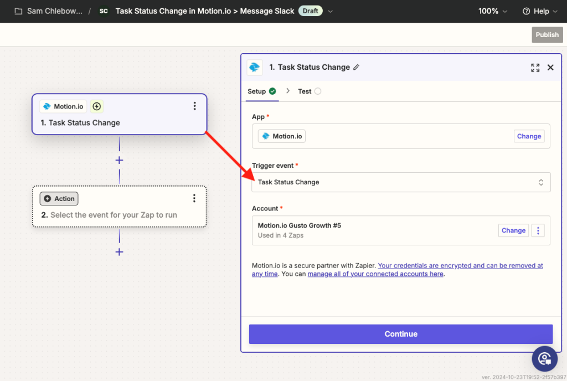Open the Trigger event dropdown
567x381 pixels.
pos(401,182)
